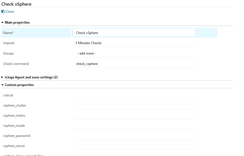Click the Check vSphere page title
Viewport: 244px width, 156px height.
click(16, 4)
